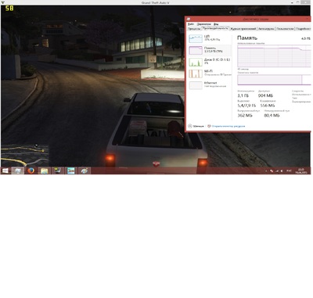Select the ЦП performance graph thumbnail
313x298 pixels.
[196, 38]
